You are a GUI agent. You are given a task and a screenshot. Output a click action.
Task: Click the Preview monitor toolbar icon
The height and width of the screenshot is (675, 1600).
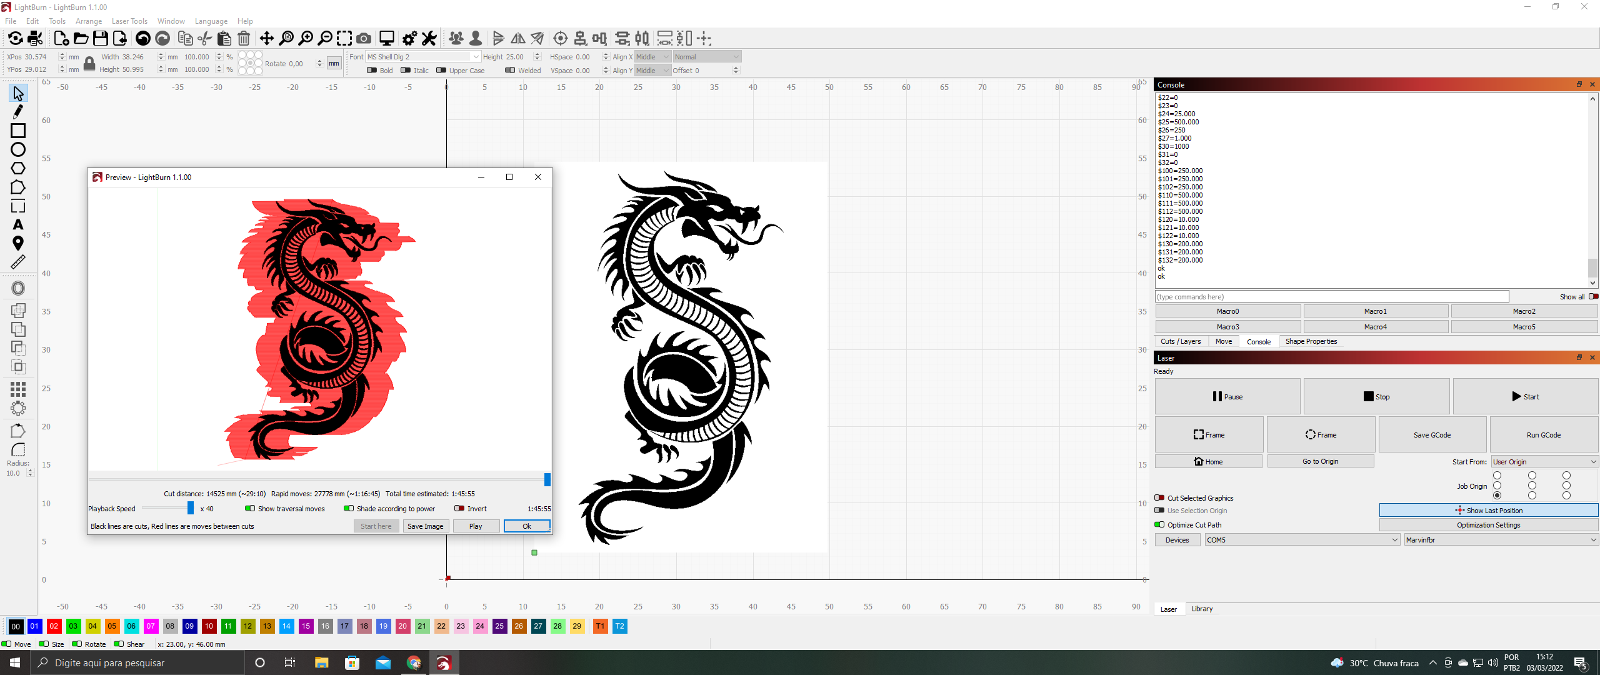(387, 39)
